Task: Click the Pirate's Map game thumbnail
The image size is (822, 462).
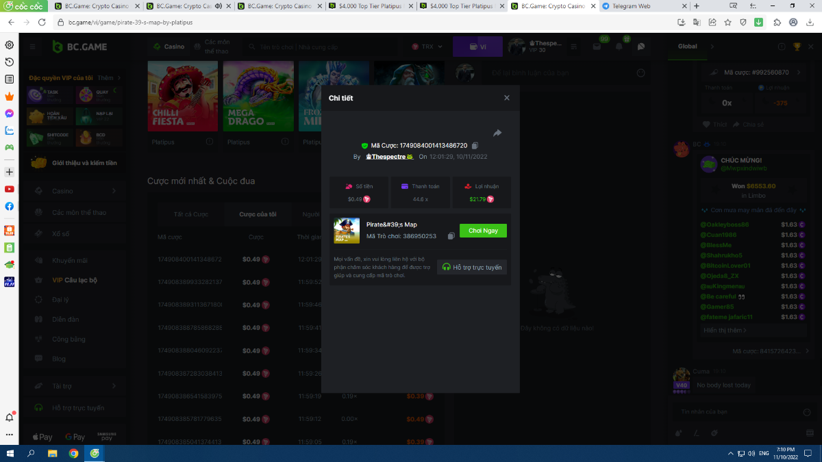Action: click(x=347, y=231)
